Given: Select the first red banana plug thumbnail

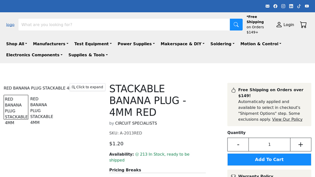Looking at the screenshot, I should pos(16,107).
